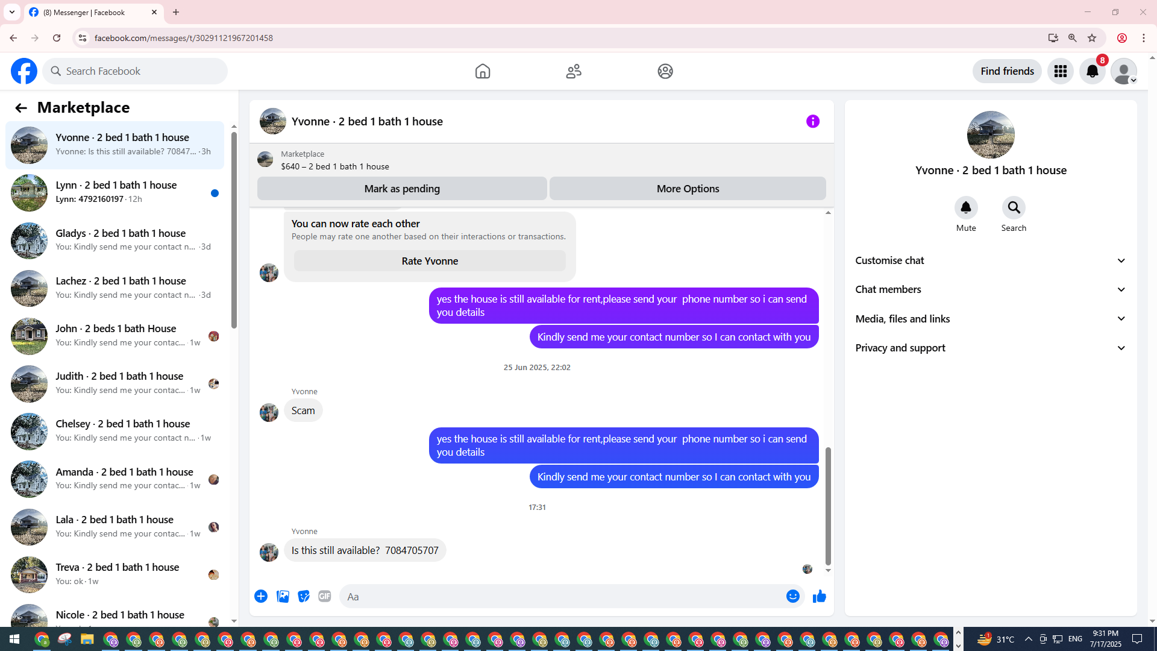1157x651 pixels.
Task: Click the browser address bar URL
Action: pyautogui.click(x=183, y=38)
